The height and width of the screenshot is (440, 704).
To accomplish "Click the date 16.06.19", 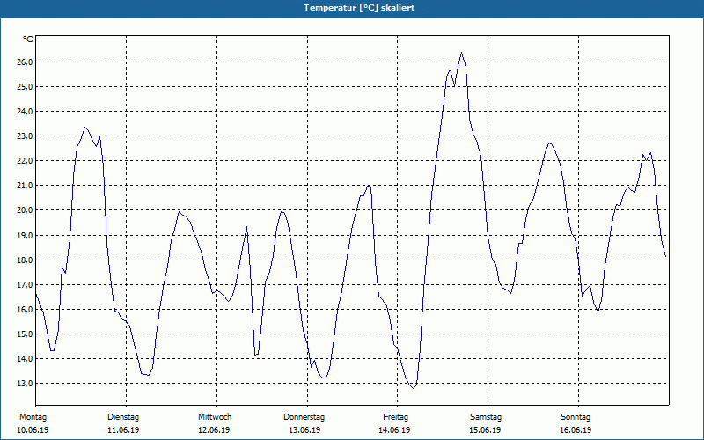I will (576, 430).
